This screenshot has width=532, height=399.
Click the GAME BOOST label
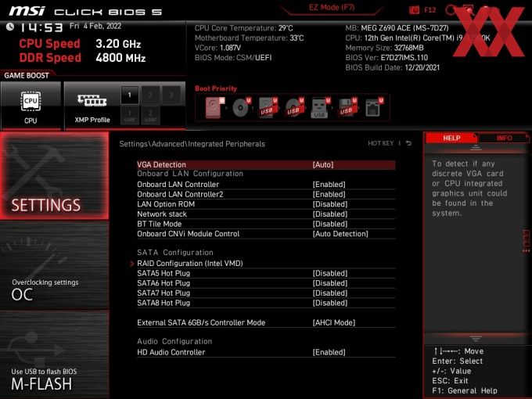click(x=27, y=75)
